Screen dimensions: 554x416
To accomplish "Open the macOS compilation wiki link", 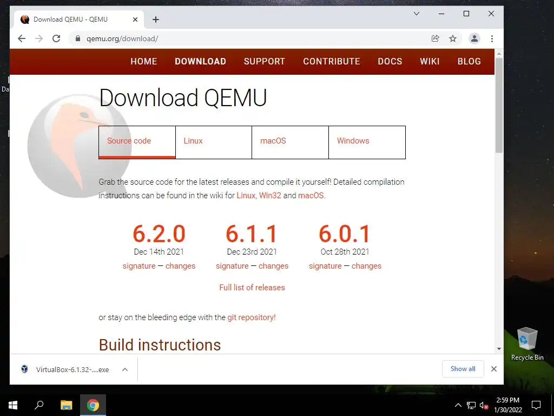I will [311, 195].
